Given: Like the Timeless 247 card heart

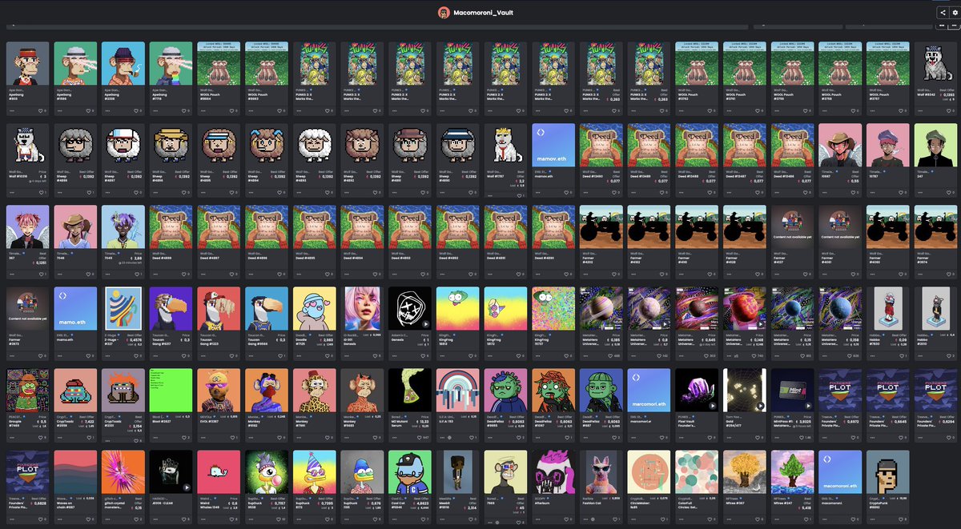Looking at the screenshot, I should click(x=950, y=192).
